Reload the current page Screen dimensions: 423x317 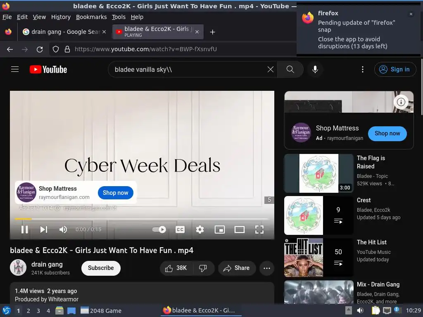point(40,50)
